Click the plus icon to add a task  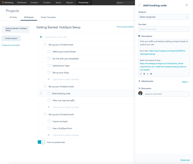pyautogui.click(x=41, y=37)
